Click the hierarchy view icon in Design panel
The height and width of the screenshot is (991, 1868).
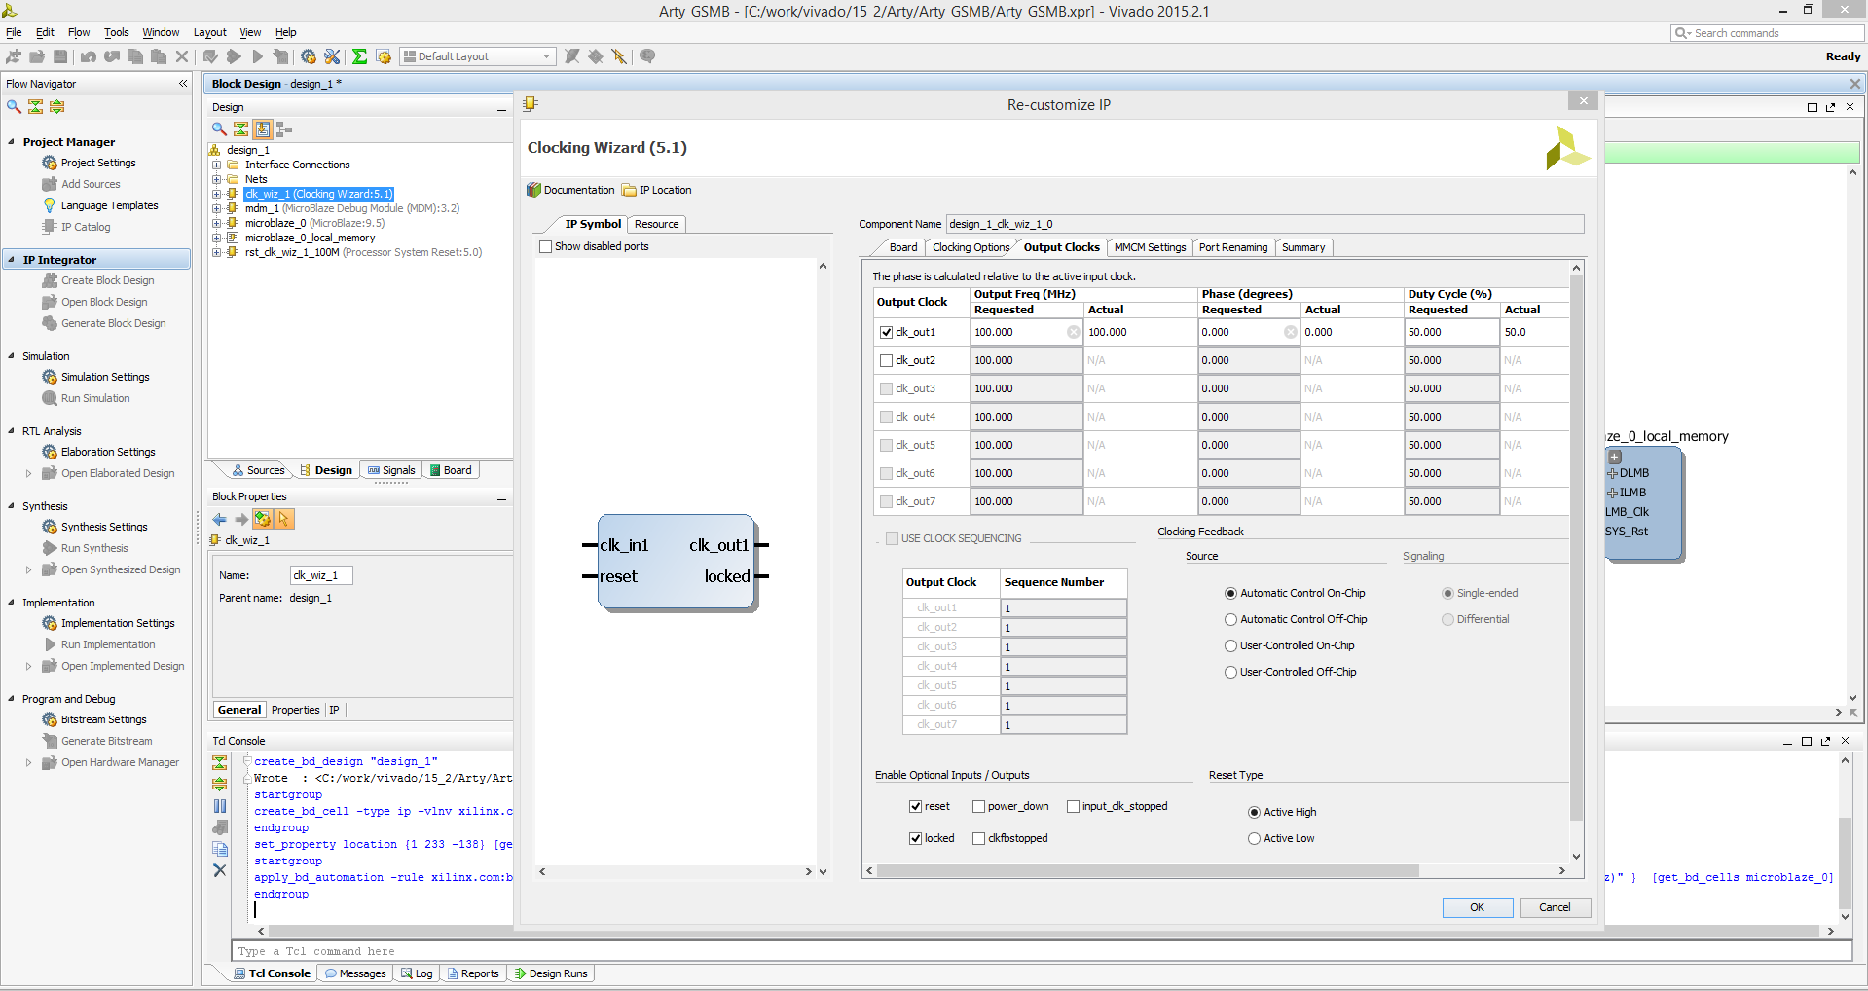pos(284,129)
